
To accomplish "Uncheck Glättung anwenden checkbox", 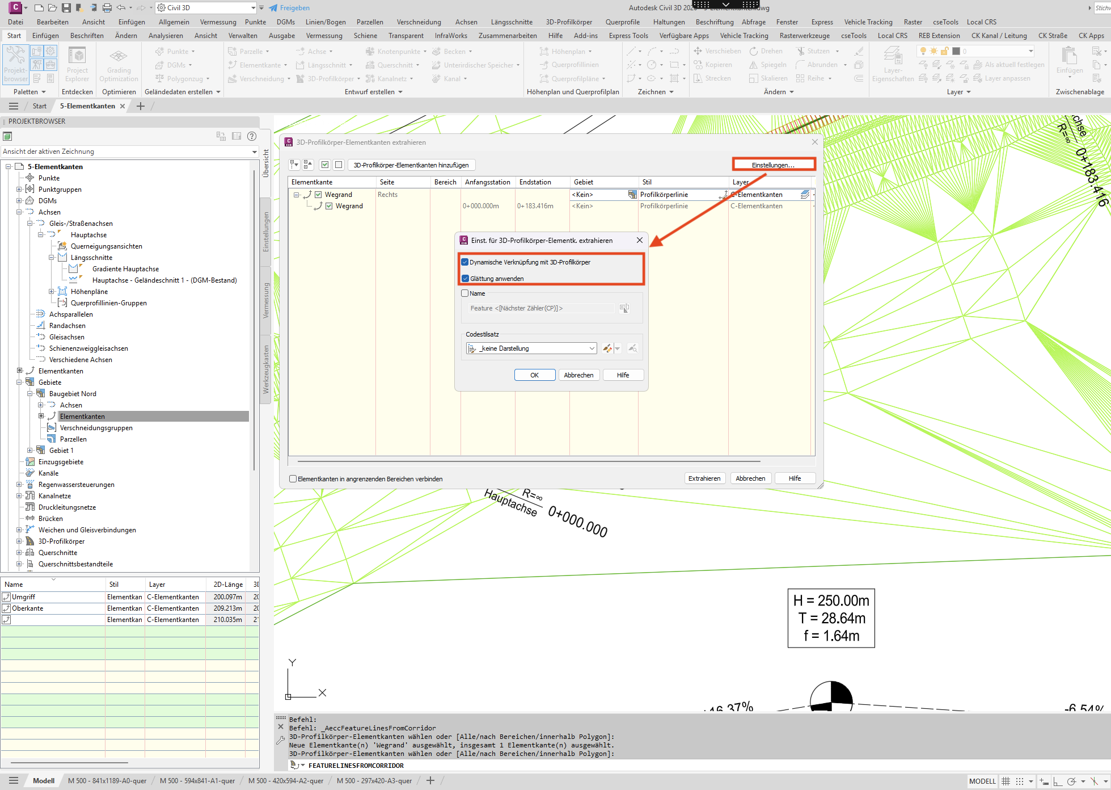I will [x=465, y=279].
